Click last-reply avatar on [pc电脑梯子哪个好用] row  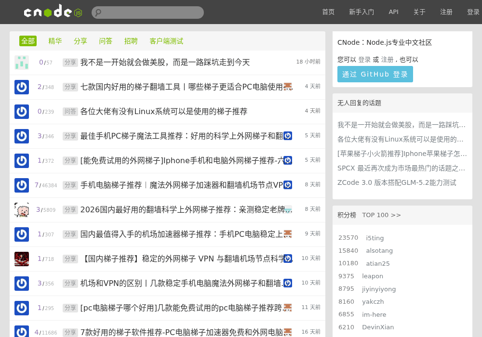pyautogui.click(x=288, y=308)
